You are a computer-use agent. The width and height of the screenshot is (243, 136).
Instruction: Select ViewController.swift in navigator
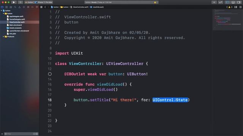pos(19,22)
